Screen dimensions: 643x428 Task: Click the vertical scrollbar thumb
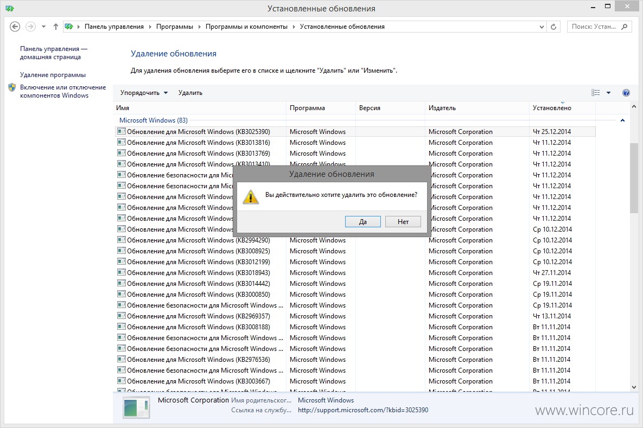point(634,178)
